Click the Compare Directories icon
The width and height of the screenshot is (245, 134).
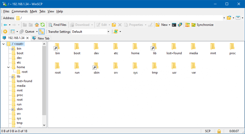(187, 25)
